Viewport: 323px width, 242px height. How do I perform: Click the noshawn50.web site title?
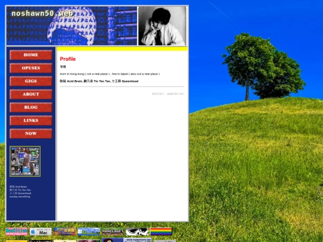point(42,14)
